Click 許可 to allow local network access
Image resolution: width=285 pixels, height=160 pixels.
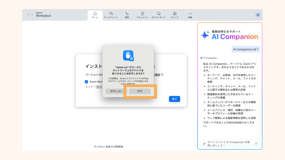point(139,91)
